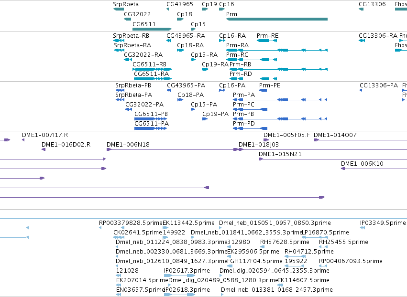Click the Cp16 gene label
Image resolution: width=407 pixels, height=297 pixels.
click(x=227, y=4)
